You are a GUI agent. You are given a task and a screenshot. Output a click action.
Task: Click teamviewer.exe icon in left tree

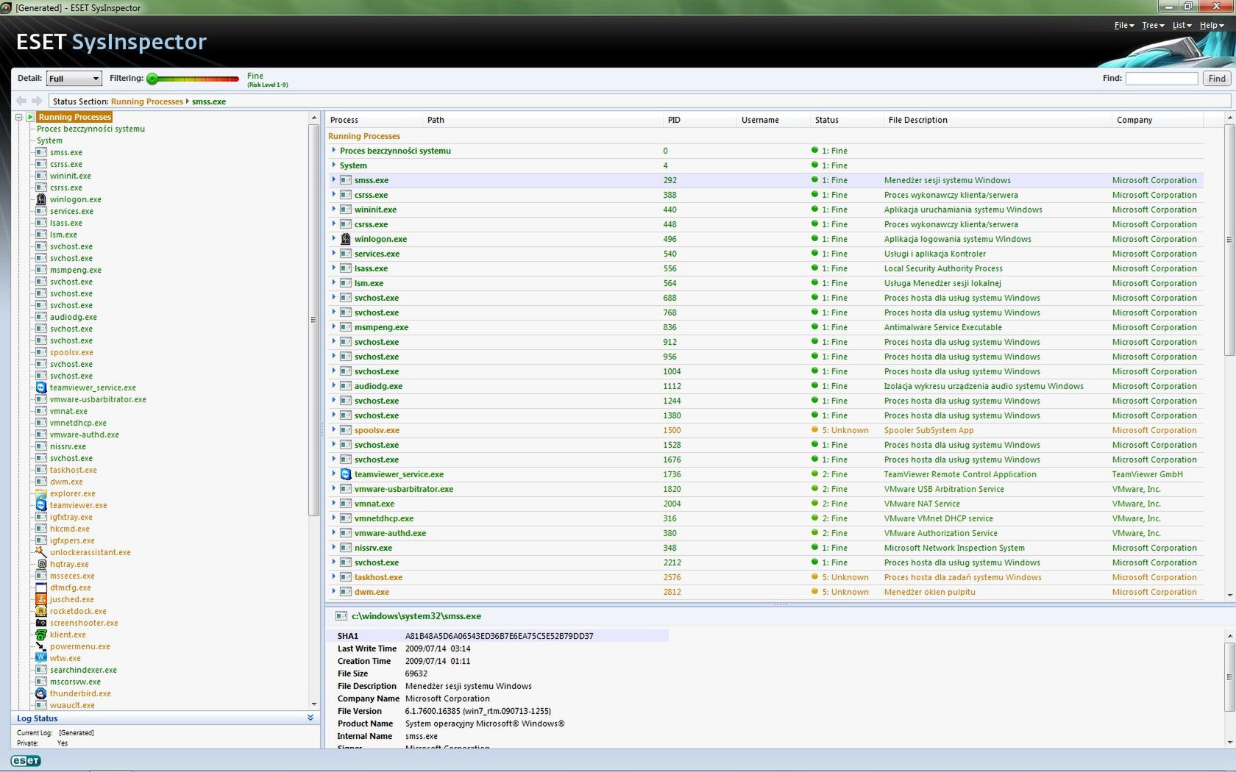41,505
